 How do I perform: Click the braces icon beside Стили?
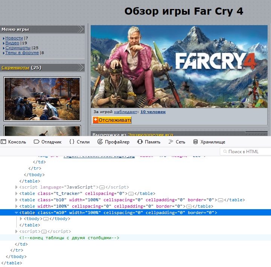[x=72, y=142]
